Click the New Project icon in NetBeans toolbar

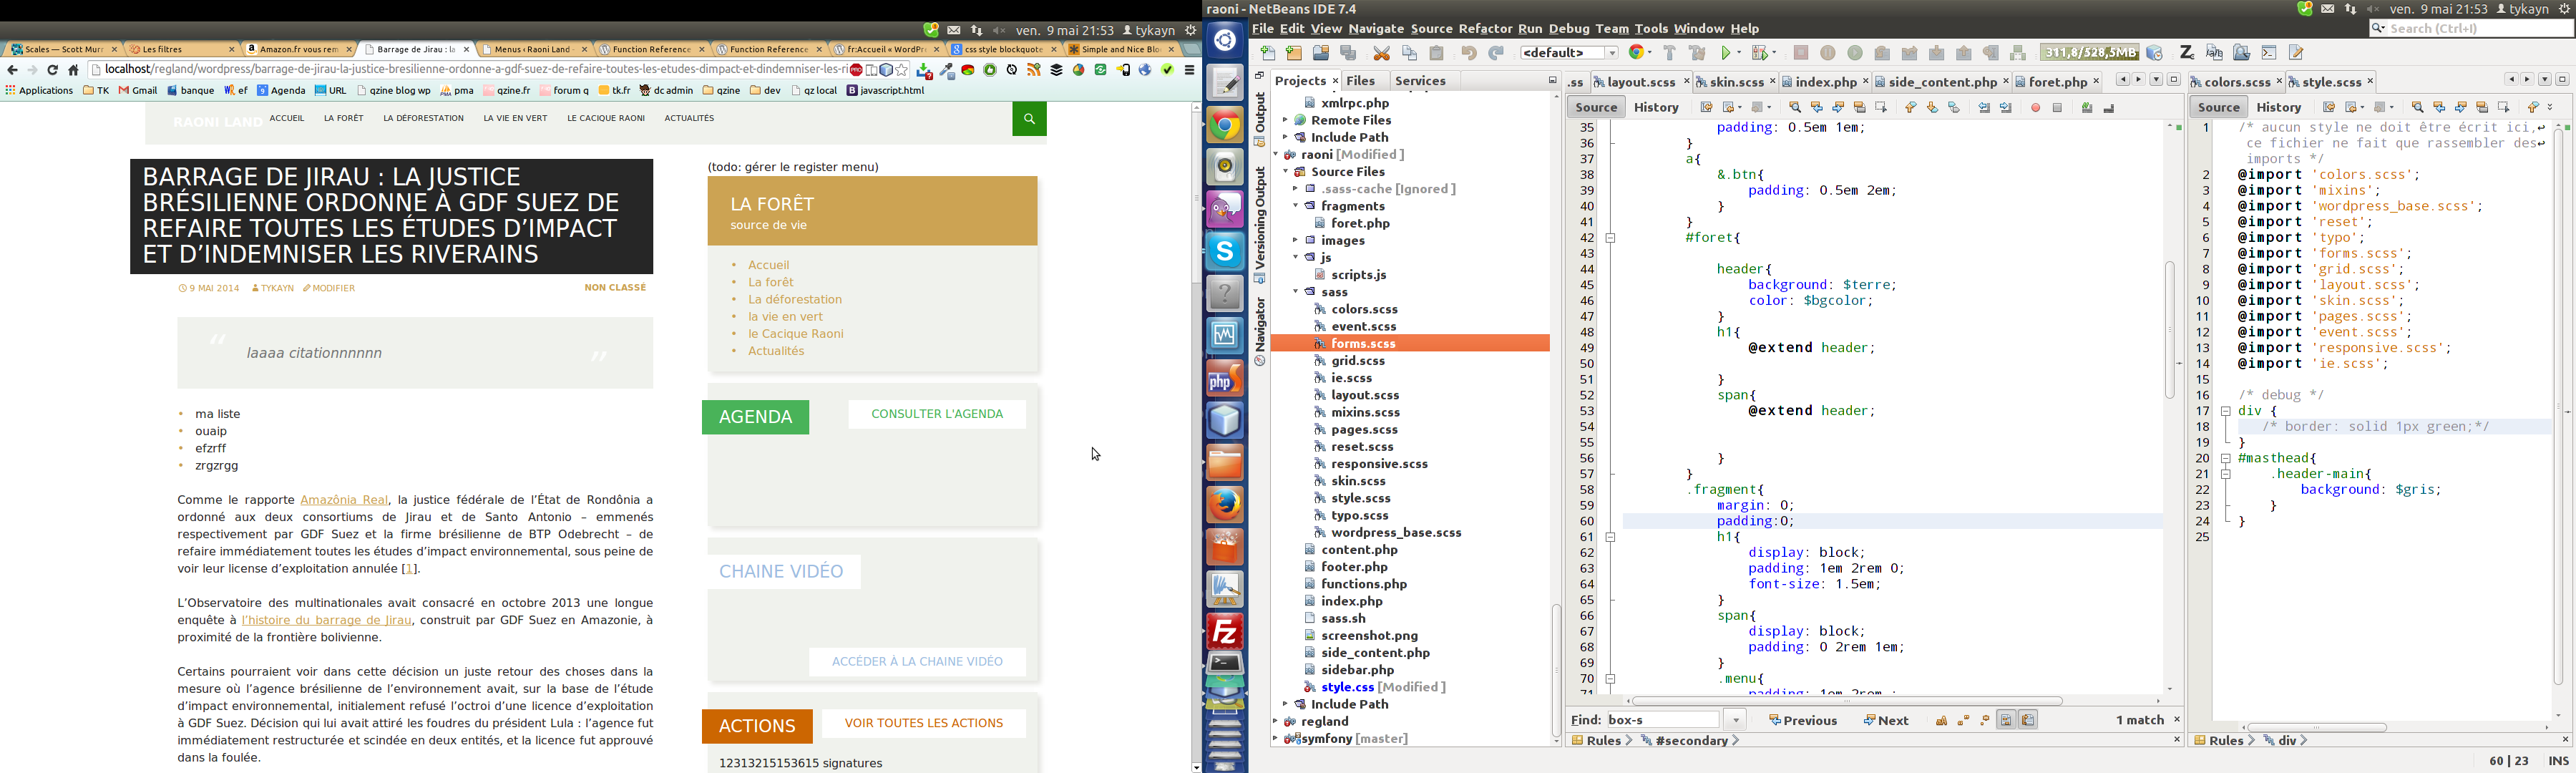1294,53
